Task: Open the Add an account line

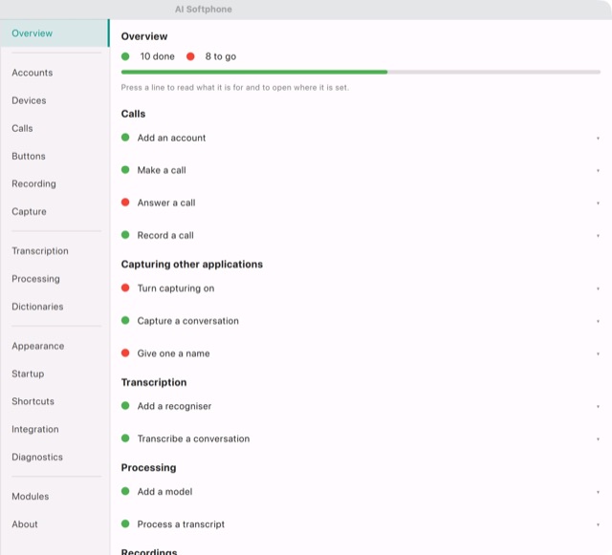Action: [x=361, y=138]
